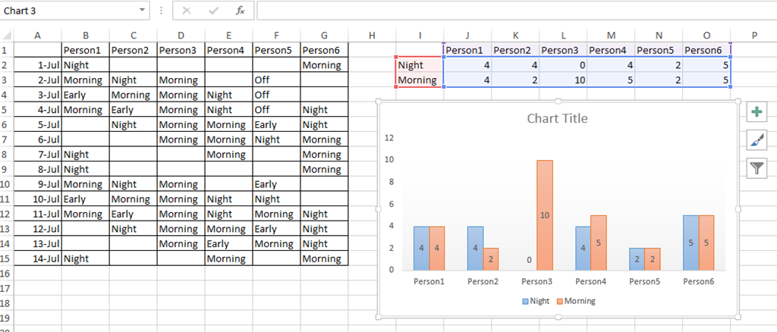Select the Person6 orange Morning bar
Screen dimensions: 777x332
706,243
